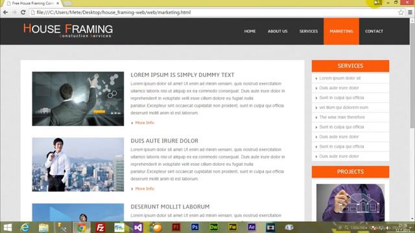Open the ABOUT US navigation item

(278, 31)
